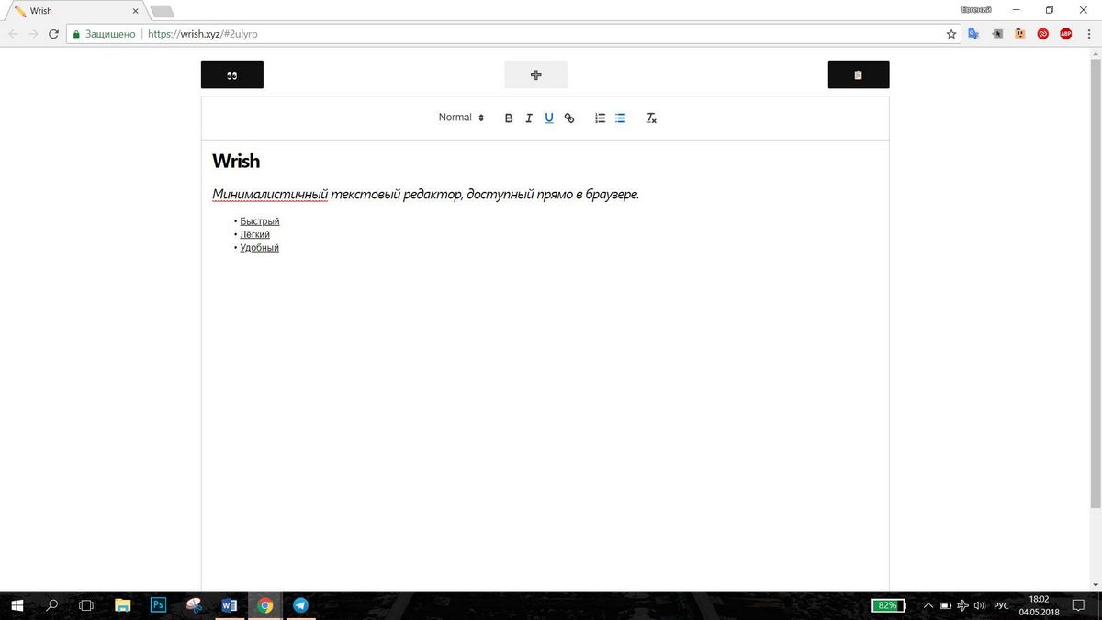Toggle the numbered list format
Viewport: 1102px width, 620px height.
pyautogui.click(x=600, y=118)
